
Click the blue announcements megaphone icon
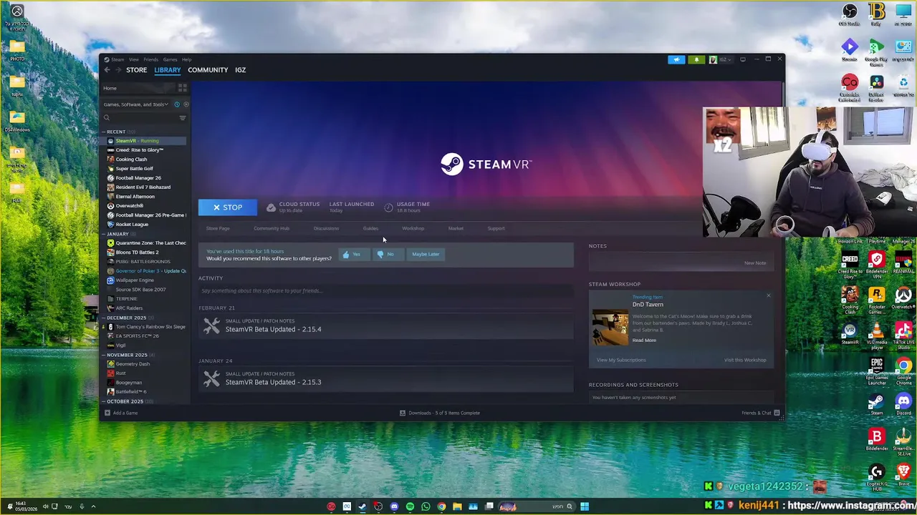pyautogui.click(x=676, y=60)
